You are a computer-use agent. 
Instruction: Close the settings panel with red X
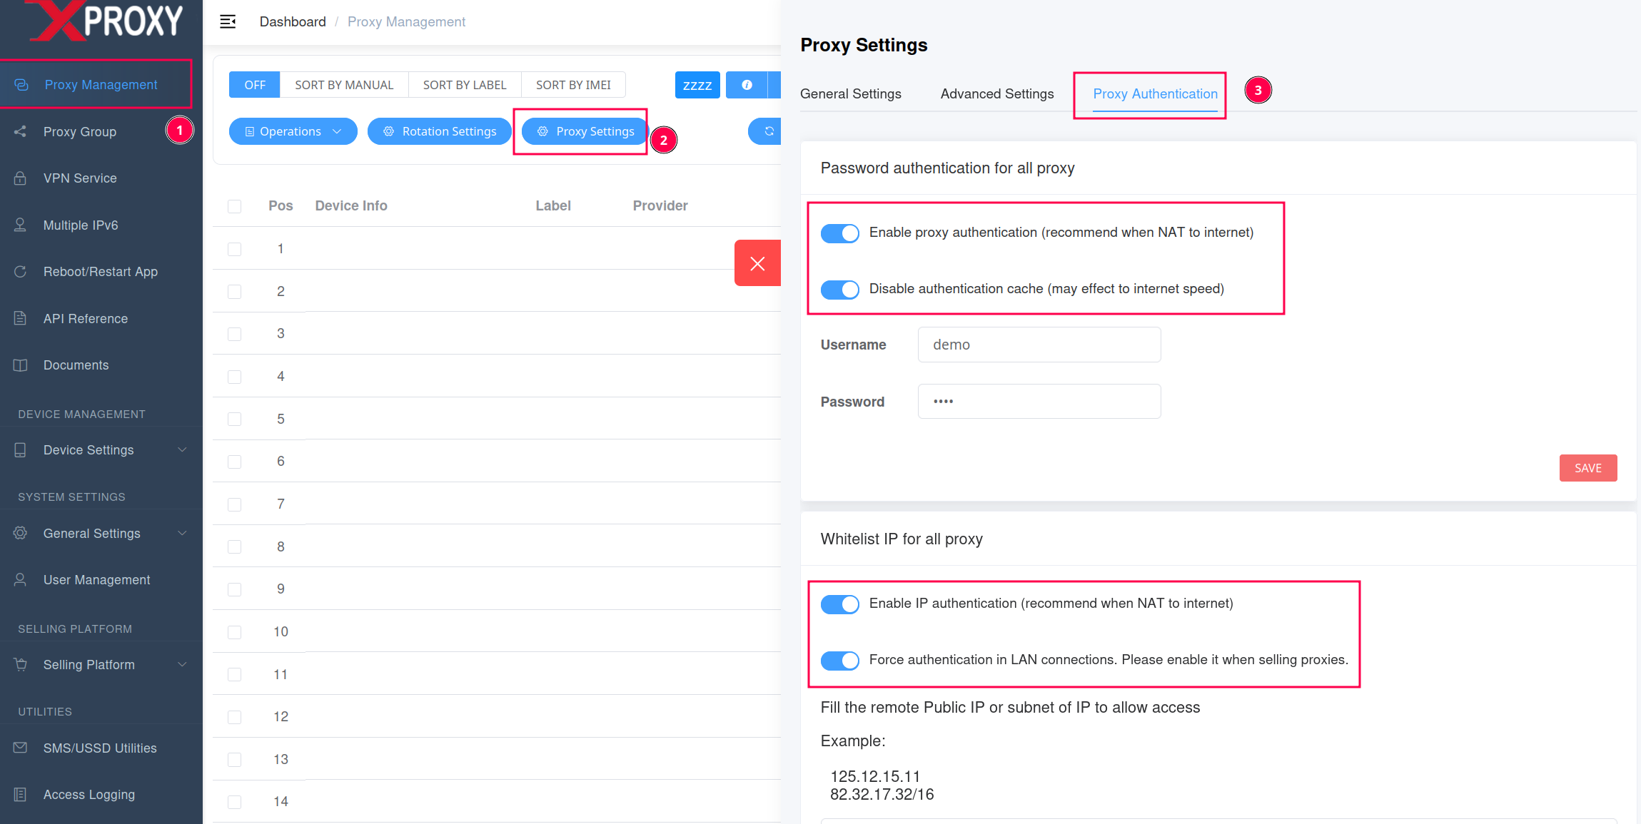(x=757, y=263)
